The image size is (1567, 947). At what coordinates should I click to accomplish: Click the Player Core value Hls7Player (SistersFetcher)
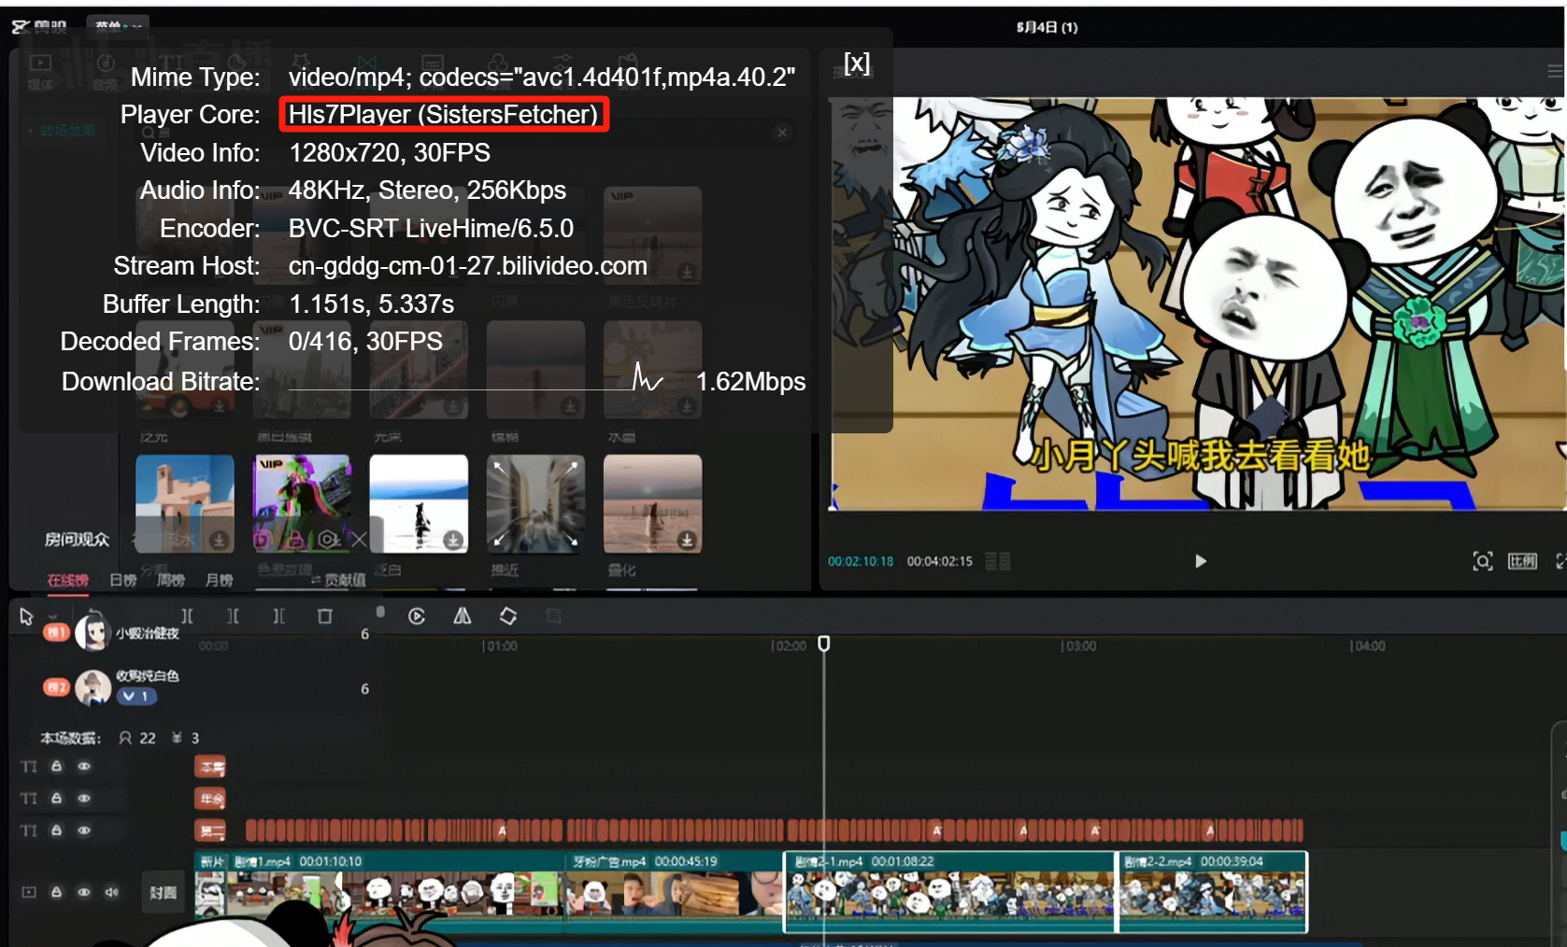[x=444, y=115]
